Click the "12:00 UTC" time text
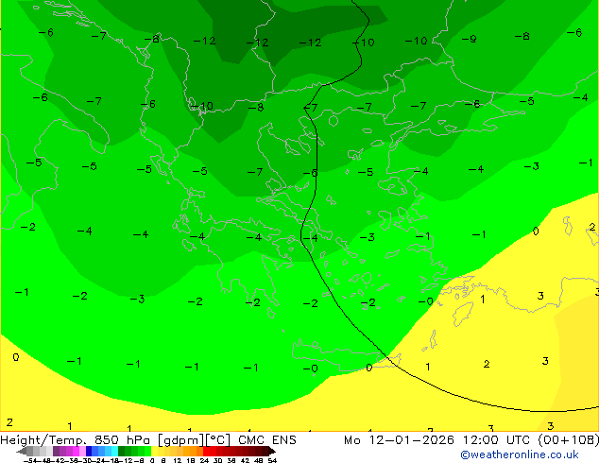Image resolution: width=599 pixels, height=463 pixels. tap(496, 440)
